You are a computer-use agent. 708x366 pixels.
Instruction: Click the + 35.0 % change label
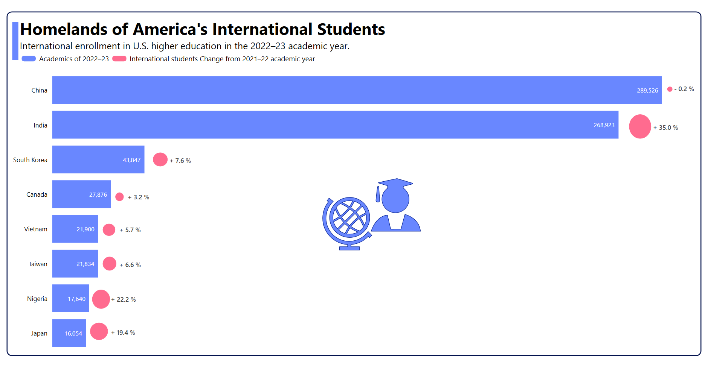click(x=665, y=128)
